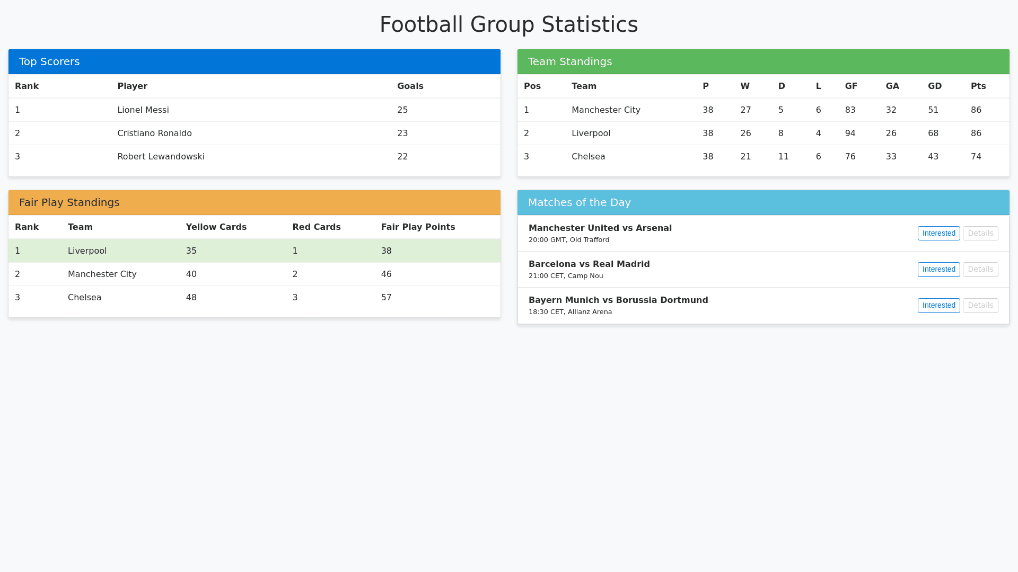View Details for Barcelona vs Real Madrid
This screenshot has height=572, width=1018.
coord(980,270)
